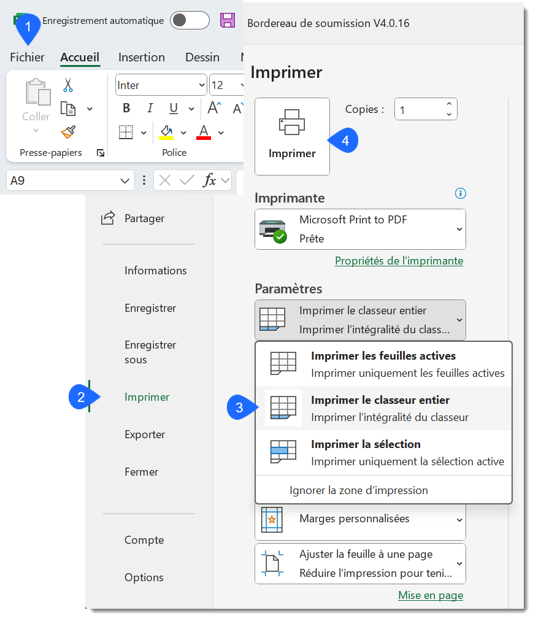533x618 pixels.
Task: Expand the borders dropdown arrow
Action: click(x=144, y=133)
